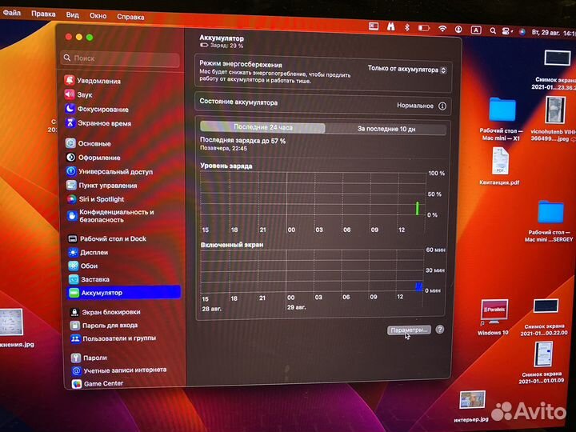Screen dimensions: 576x432
Task: Open Дисплеи settings in the sidebar
Action: [94, 252]
